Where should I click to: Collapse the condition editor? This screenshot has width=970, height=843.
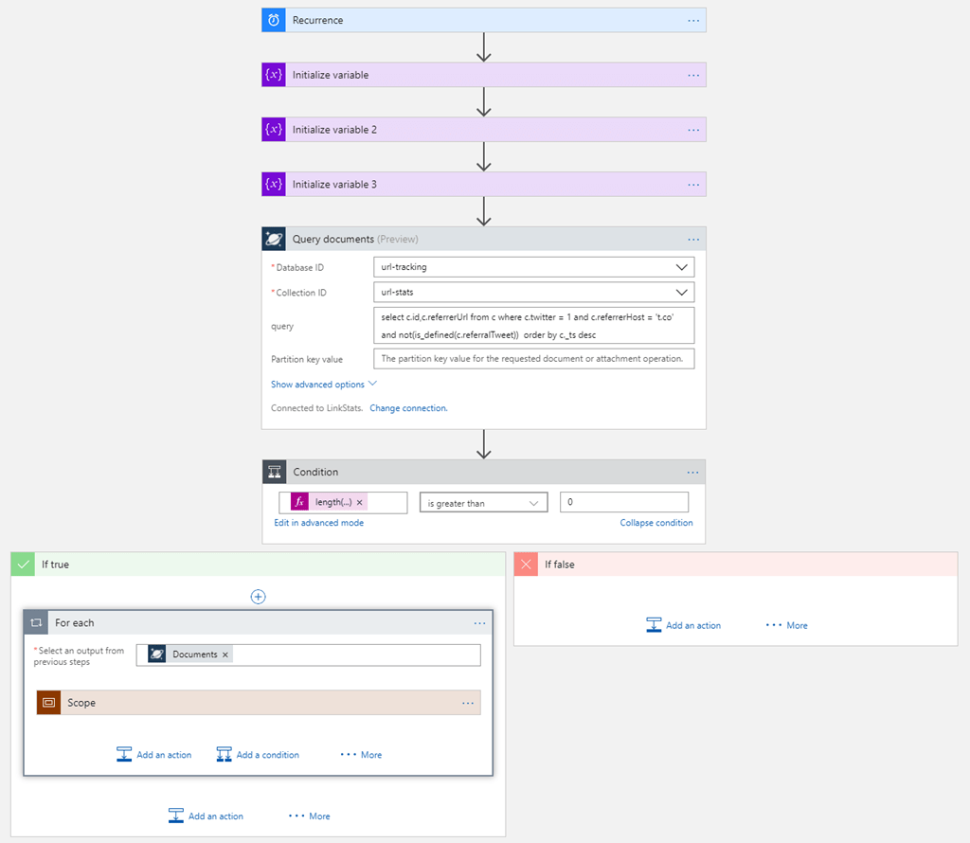coord(656,522)
